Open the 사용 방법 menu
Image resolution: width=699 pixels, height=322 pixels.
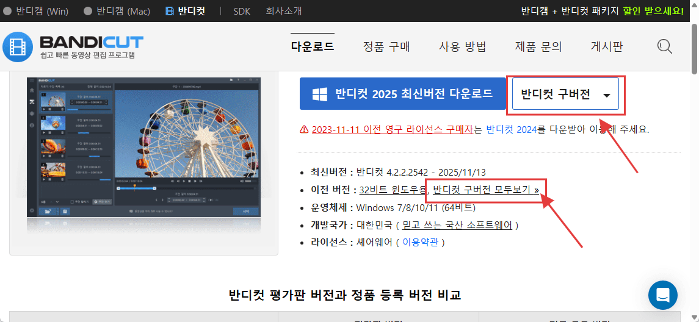click(x=462, y=47)
